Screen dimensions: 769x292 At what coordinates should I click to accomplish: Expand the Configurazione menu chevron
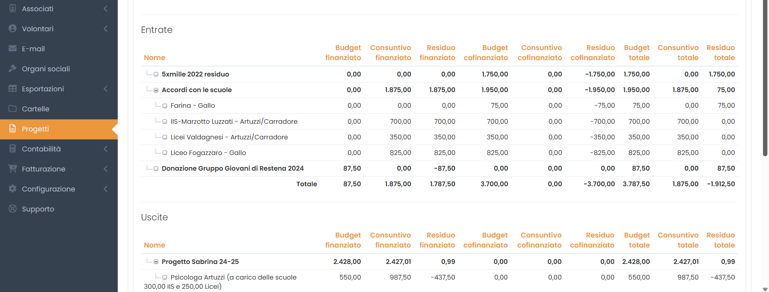[105, 189]
